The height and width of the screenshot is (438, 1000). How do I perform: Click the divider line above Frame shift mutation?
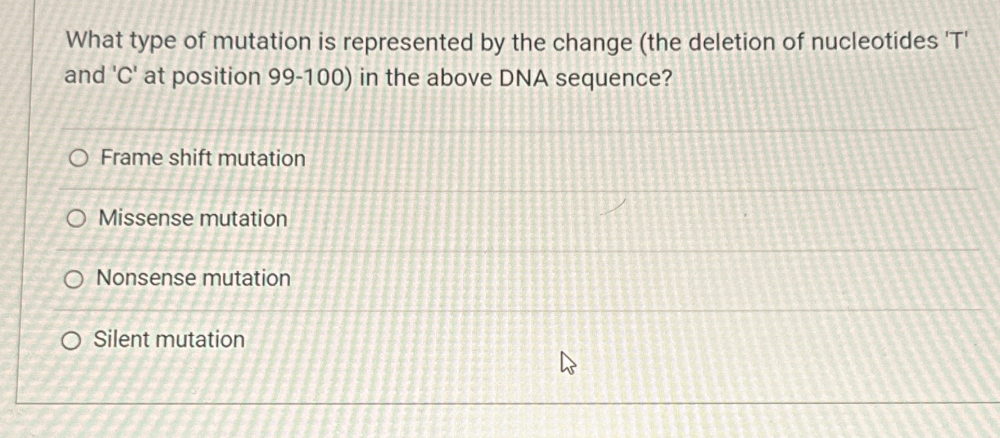click(x=501, y=127)
